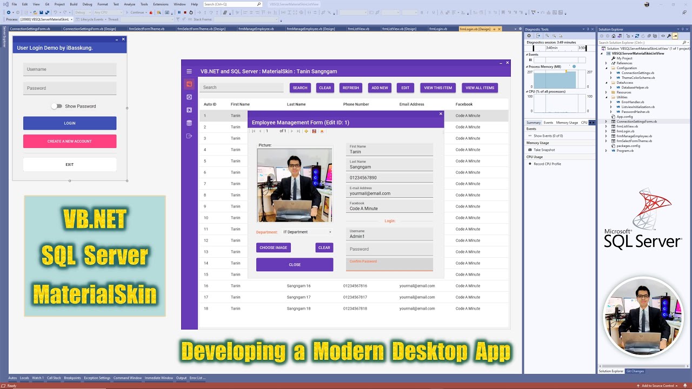Switch to the Memory Usage tab in Diagnostic Tools
This screenshot has width=692, height=389.
point(568,122)
